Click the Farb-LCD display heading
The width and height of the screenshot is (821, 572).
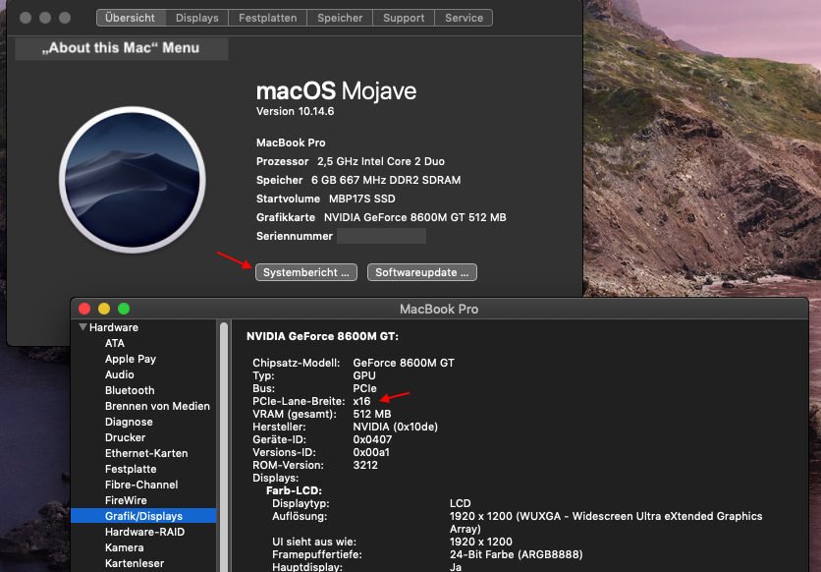pos(294,490)
